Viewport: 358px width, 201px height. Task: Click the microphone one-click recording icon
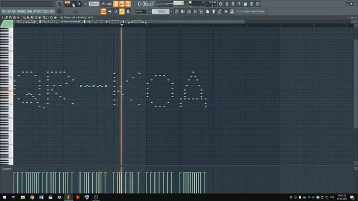click(x=233, y=4)
